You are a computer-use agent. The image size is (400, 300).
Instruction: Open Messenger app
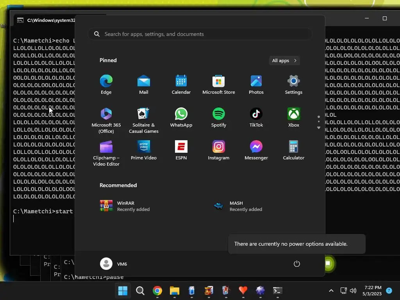256,150
